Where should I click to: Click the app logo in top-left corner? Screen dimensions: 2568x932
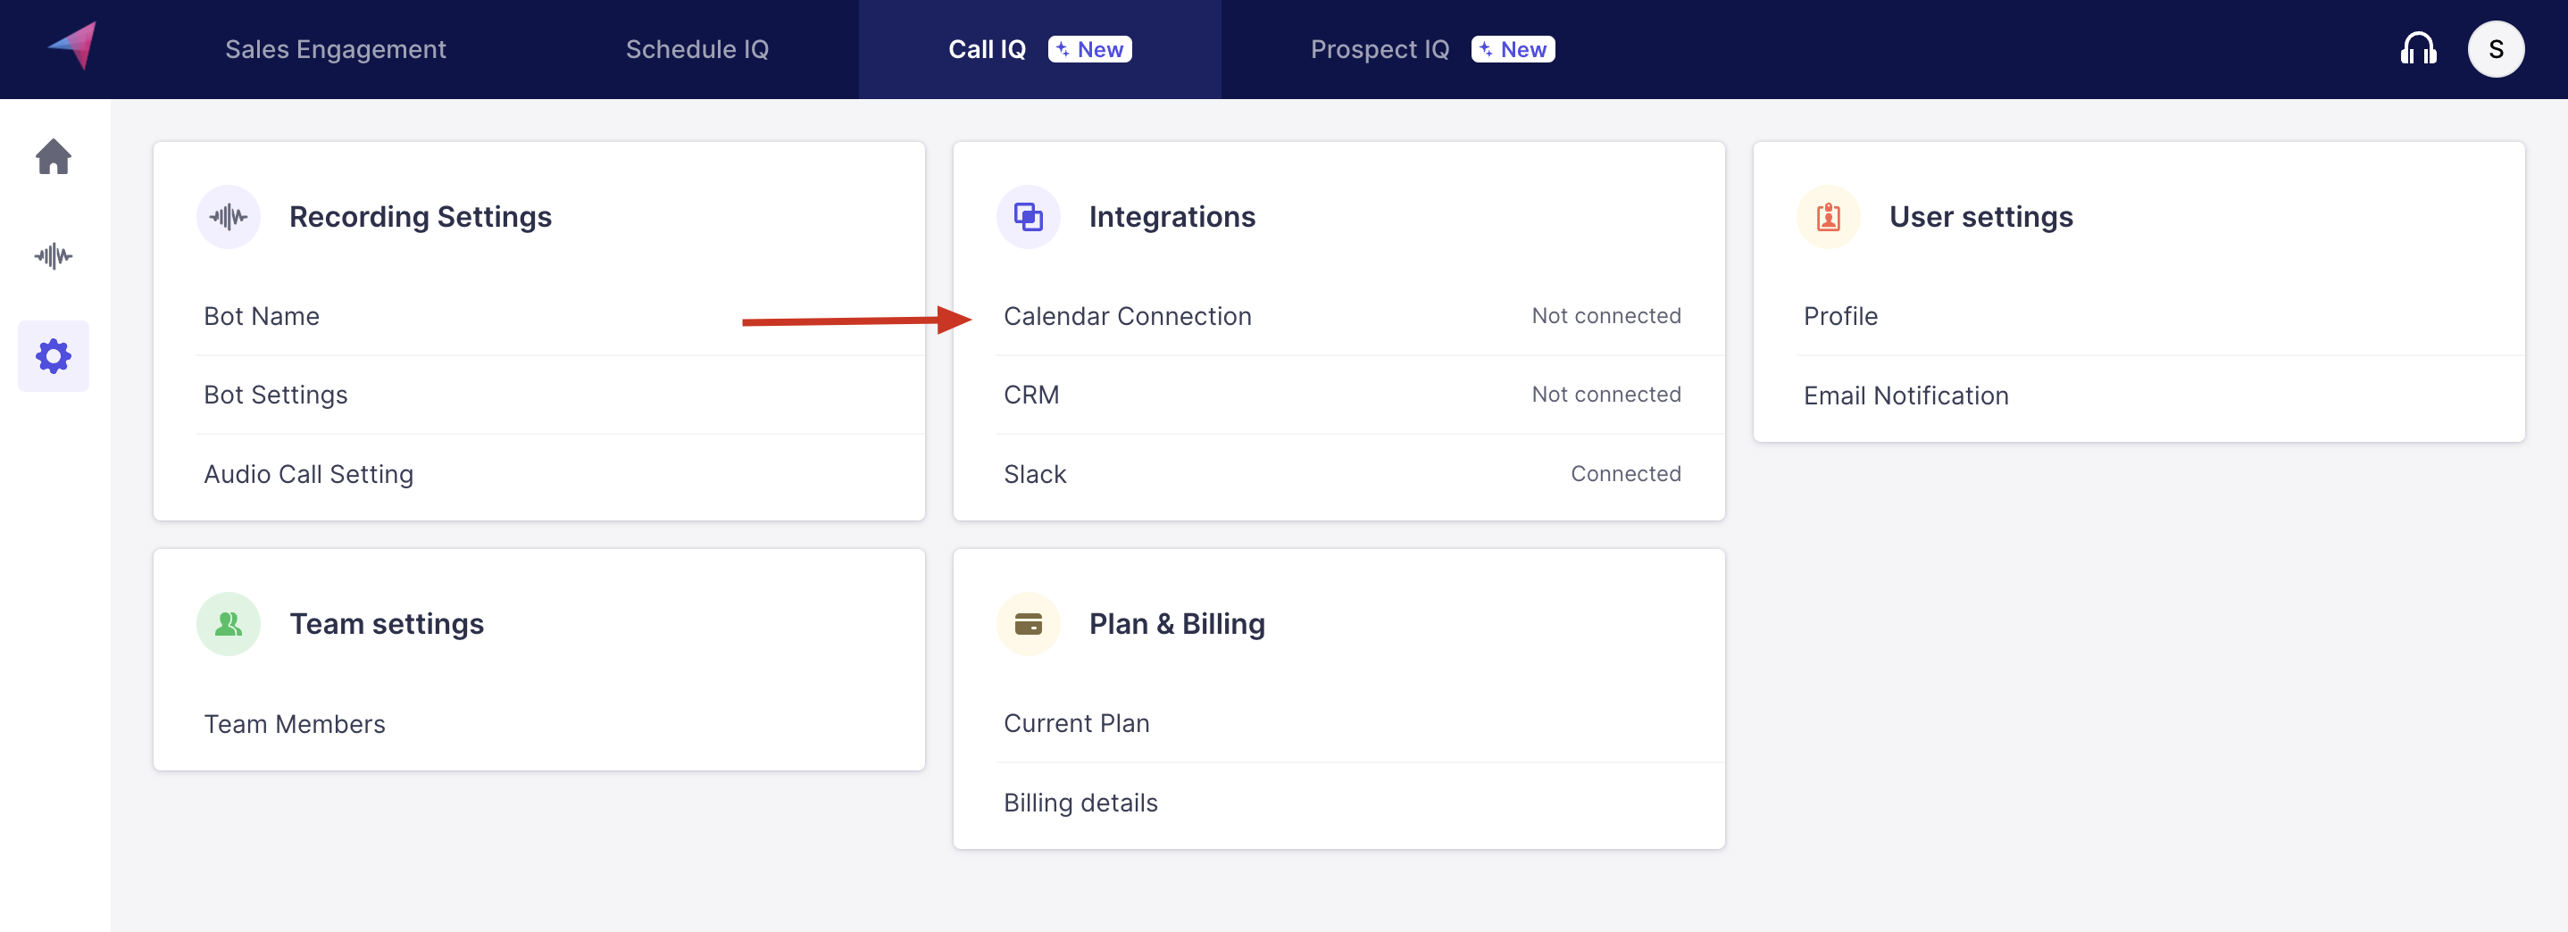(73, 46)
